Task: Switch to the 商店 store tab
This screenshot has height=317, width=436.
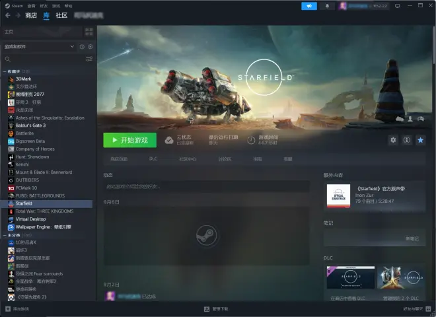Action: tap(31, 15)
